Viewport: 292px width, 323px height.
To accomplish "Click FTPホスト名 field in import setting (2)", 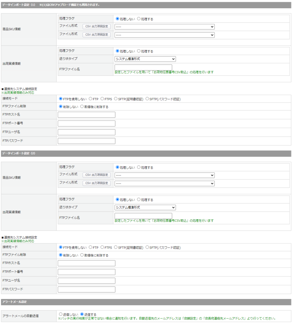I will tap(86, 263).
